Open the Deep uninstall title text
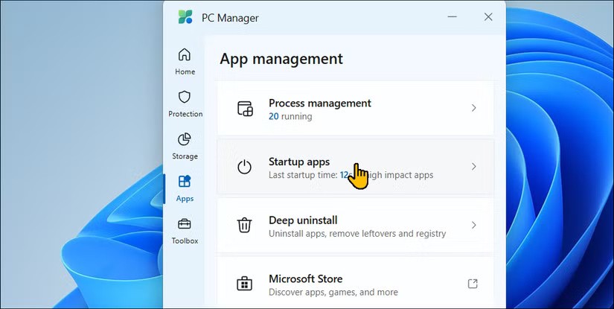The image size is (614, 309). [303, 220]
